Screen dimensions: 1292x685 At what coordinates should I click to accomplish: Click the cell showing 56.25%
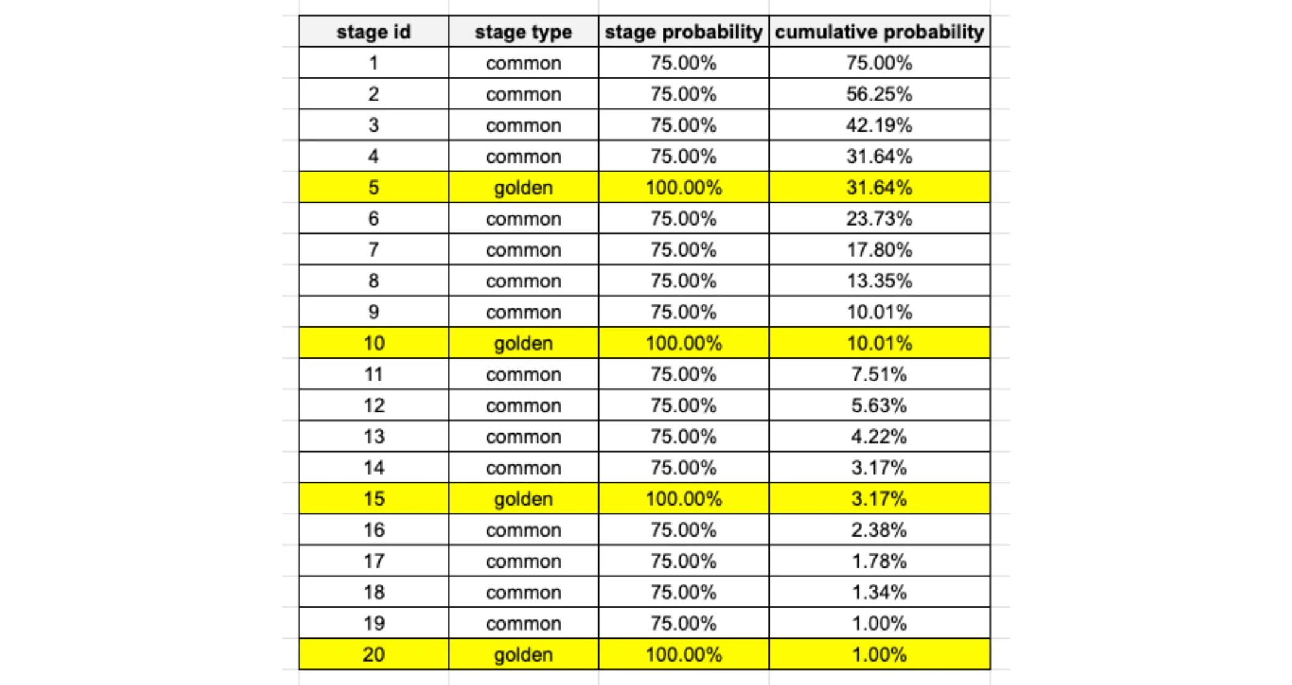878,94
